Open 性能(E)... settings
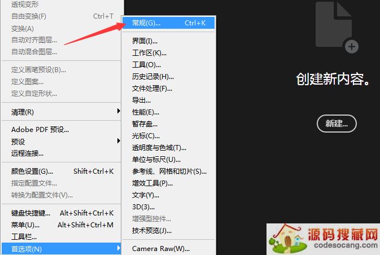Image resolution: width=380 pixels, height=255 pixels. pyautogui.click(x=146, y=112)
